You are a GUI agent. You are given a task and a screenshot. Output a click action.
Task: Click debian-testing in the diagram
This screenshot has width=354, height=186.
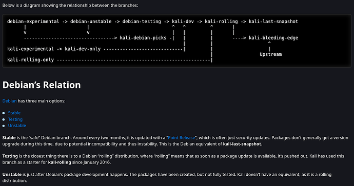point(142,22)
